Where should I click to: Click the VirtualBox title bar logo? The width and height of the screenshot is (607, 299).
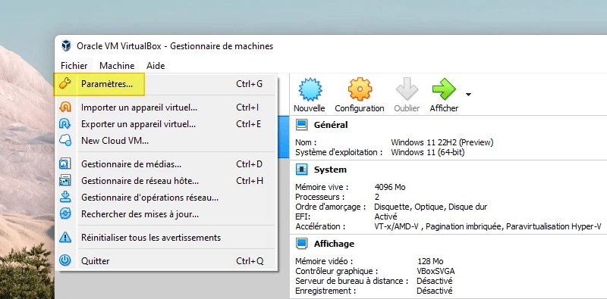coord(66,46)
